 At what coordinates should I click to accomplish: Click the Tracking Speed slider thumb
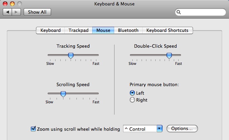71,56
